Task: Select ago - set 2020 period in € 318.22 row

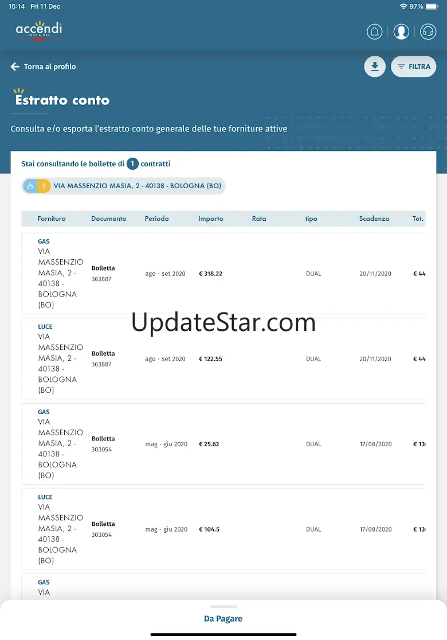Action: point(165,274)
